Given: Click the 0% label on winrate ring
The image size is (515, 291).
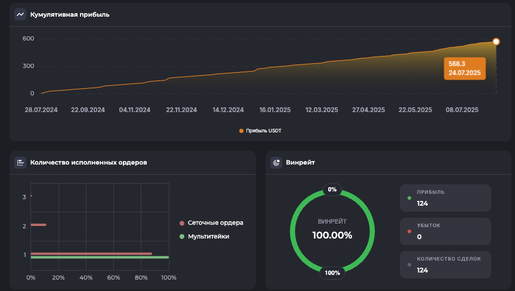Looking at the screenshot, I should point(332,190).
